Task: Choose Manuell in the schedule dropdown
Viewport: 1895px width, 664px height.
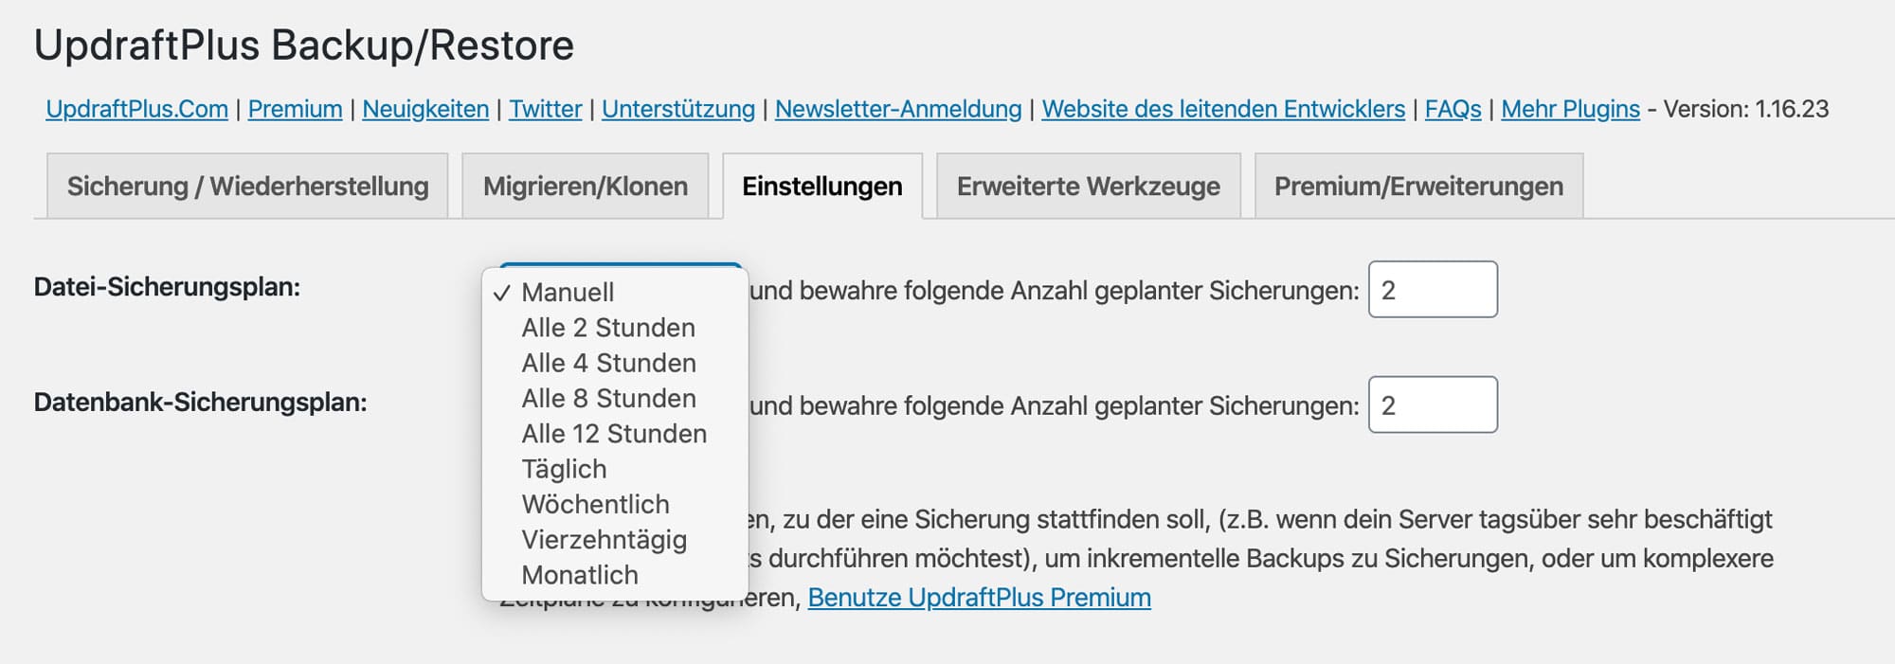Action: [615, 292]
